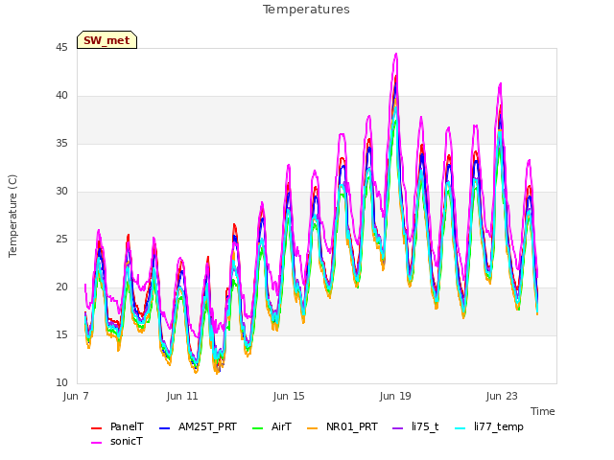Click the SW_met annotation box
The height and width of the screenshot is (460, 614).
point(106,40)
